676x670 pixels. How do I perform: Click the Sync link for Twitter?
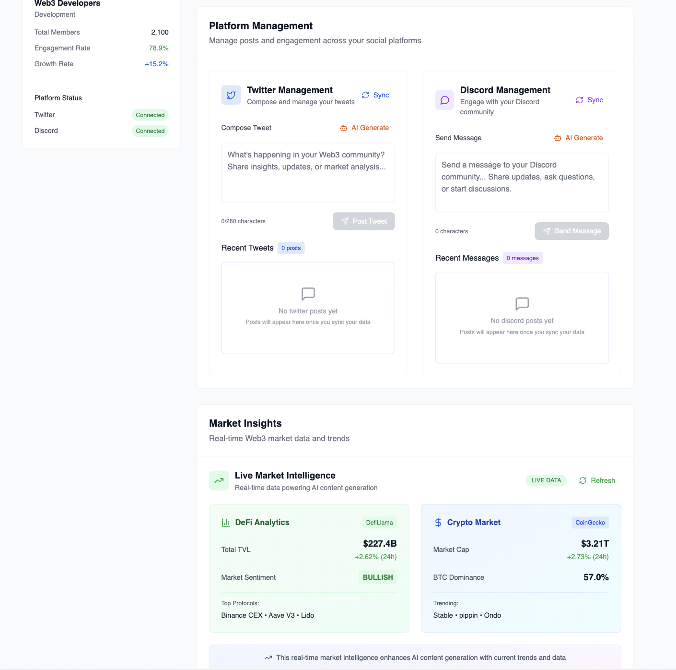click(375, 95)
